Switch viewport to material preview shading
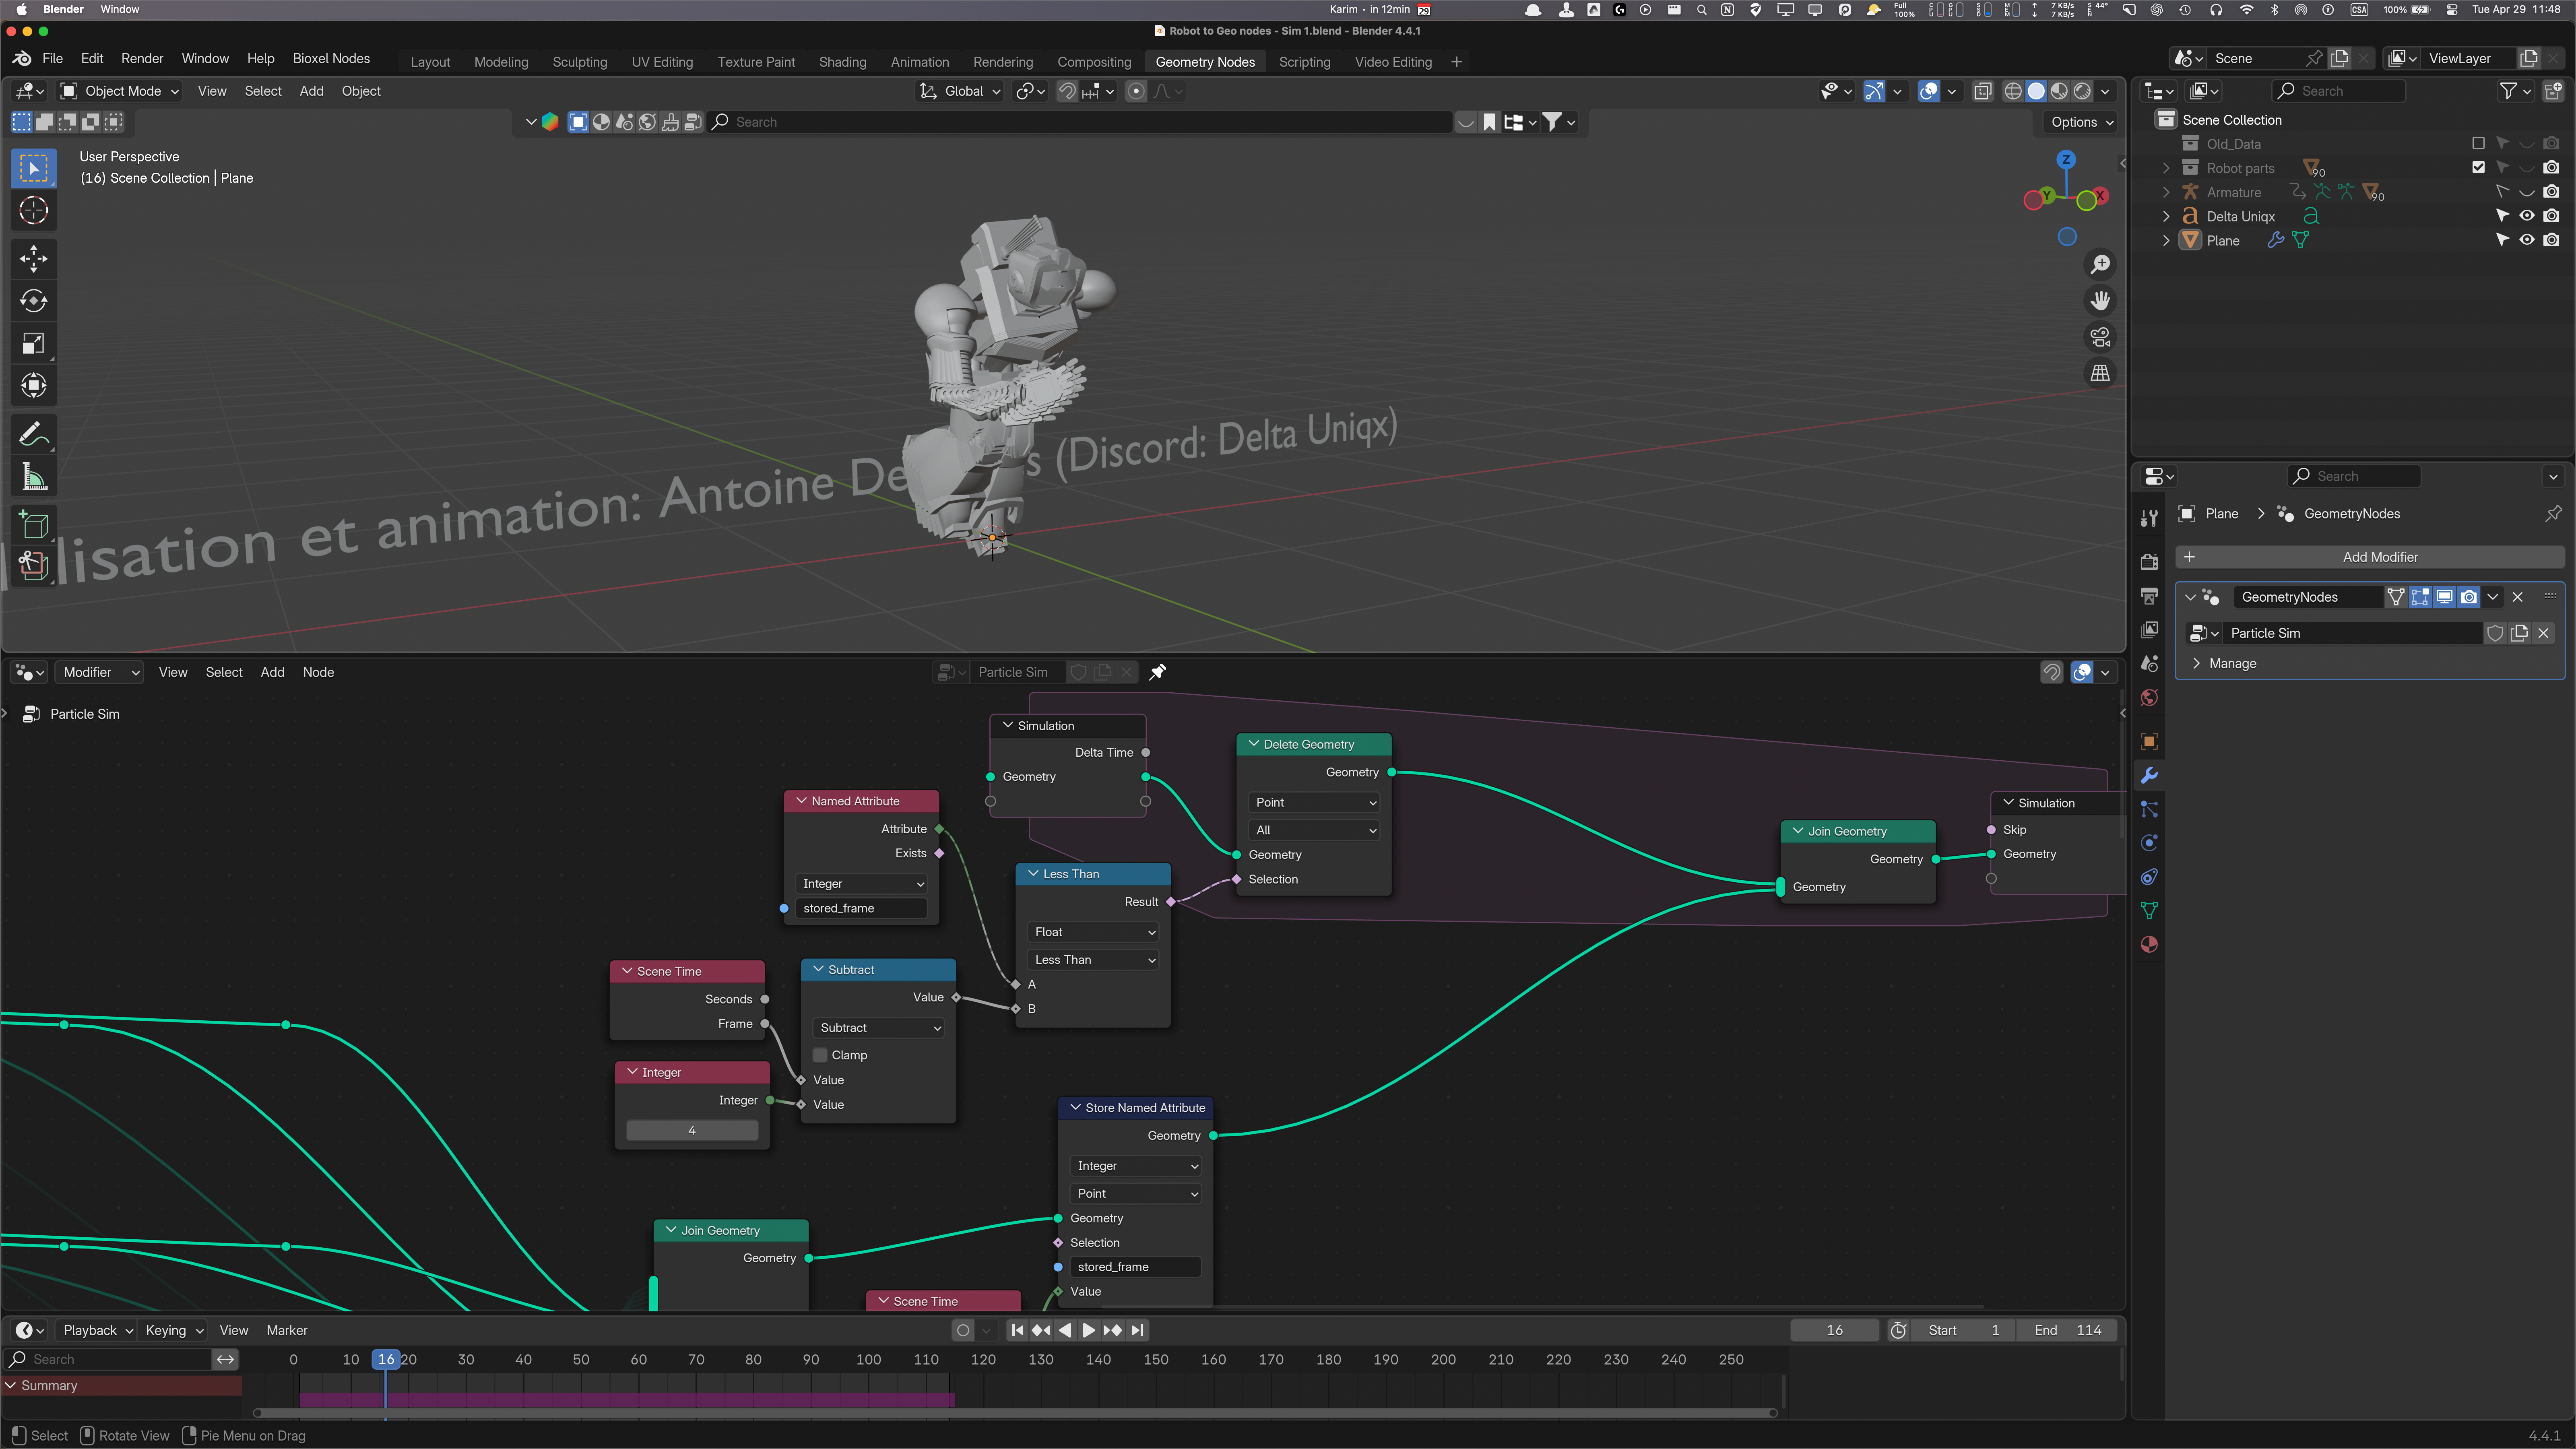 click(2059, 91)
